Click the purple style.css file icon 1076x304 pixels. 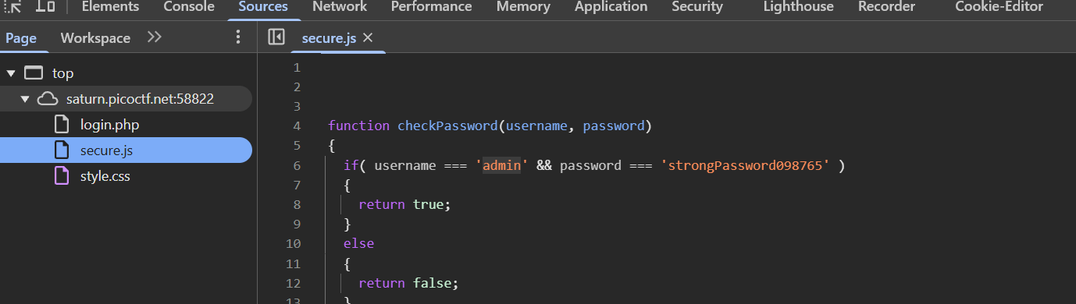tap(62, 176)
